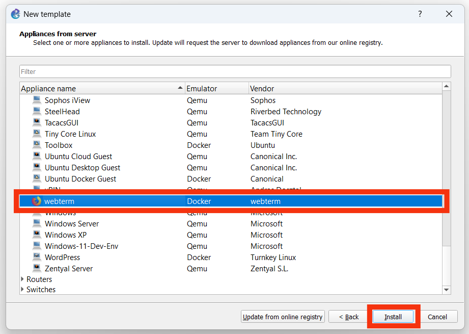Image resolution: width=469 pixels, height=334 pixels.
Task: Select the Tiny Core Linux icon
Action: 36,134
